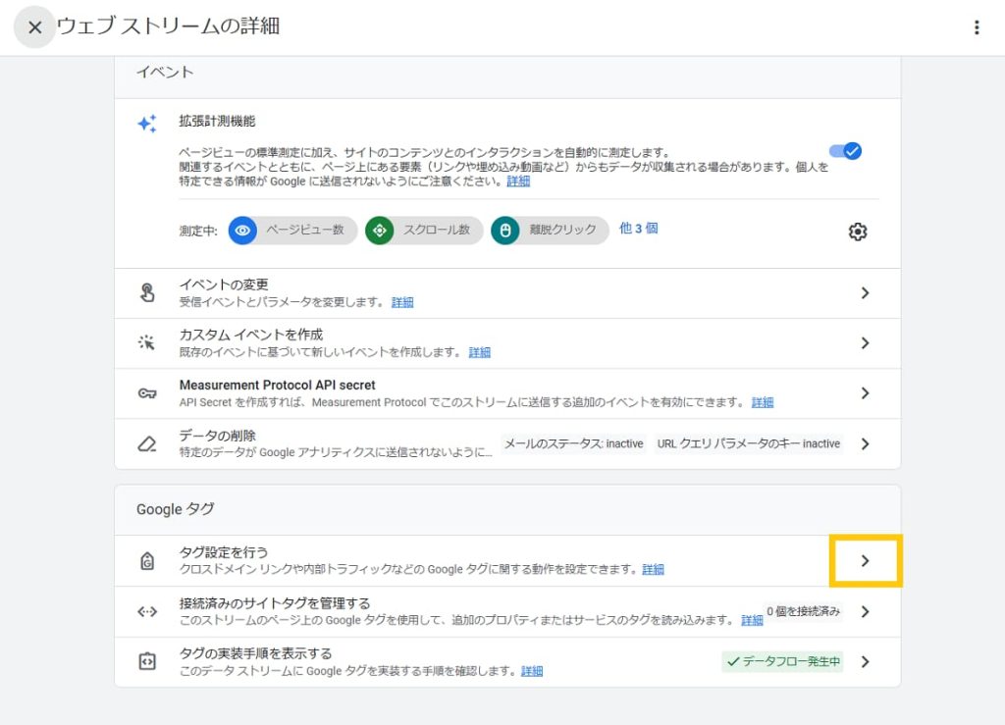Click the スクロール数 green icon chip
Screen dimensions: 1005x725
pyautogui.click(x=379, y=231)
